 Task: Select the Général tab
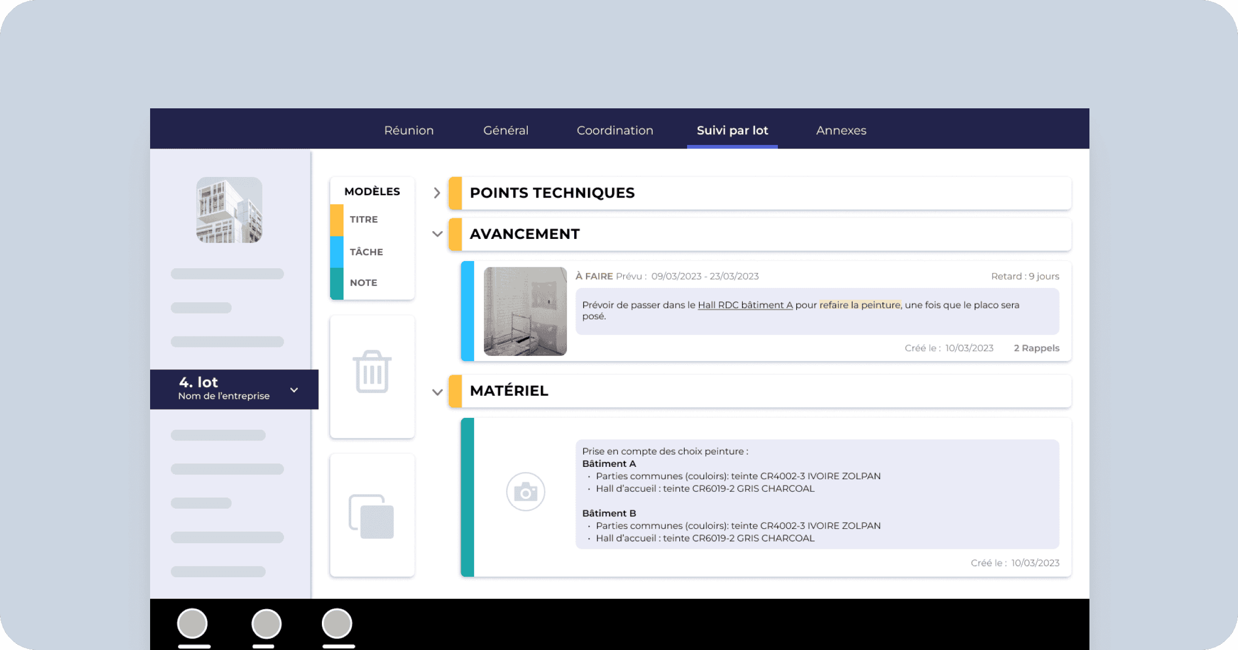tap(506, 131)
